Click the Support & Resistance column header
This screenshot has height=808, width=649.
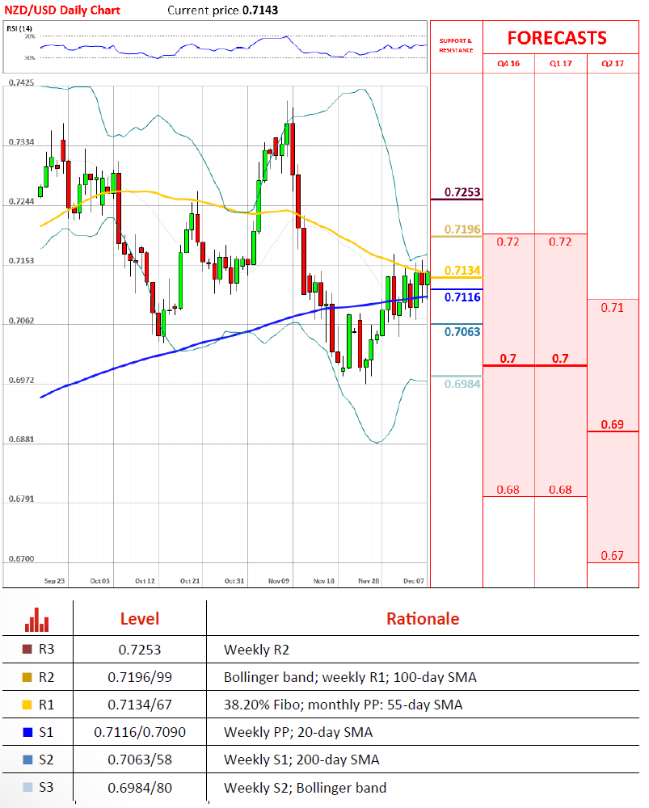click(x=456, y=45)
